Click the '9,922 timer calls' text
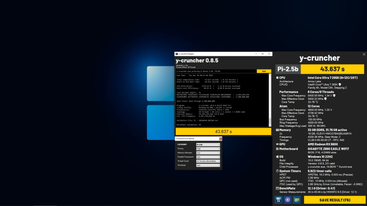The image size is (367, 206). click(319, 171)
